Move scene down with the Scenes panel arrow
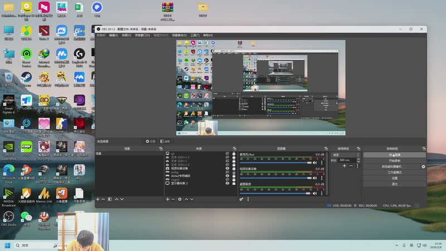Viewport: 446px width, 251px height. 122,199
